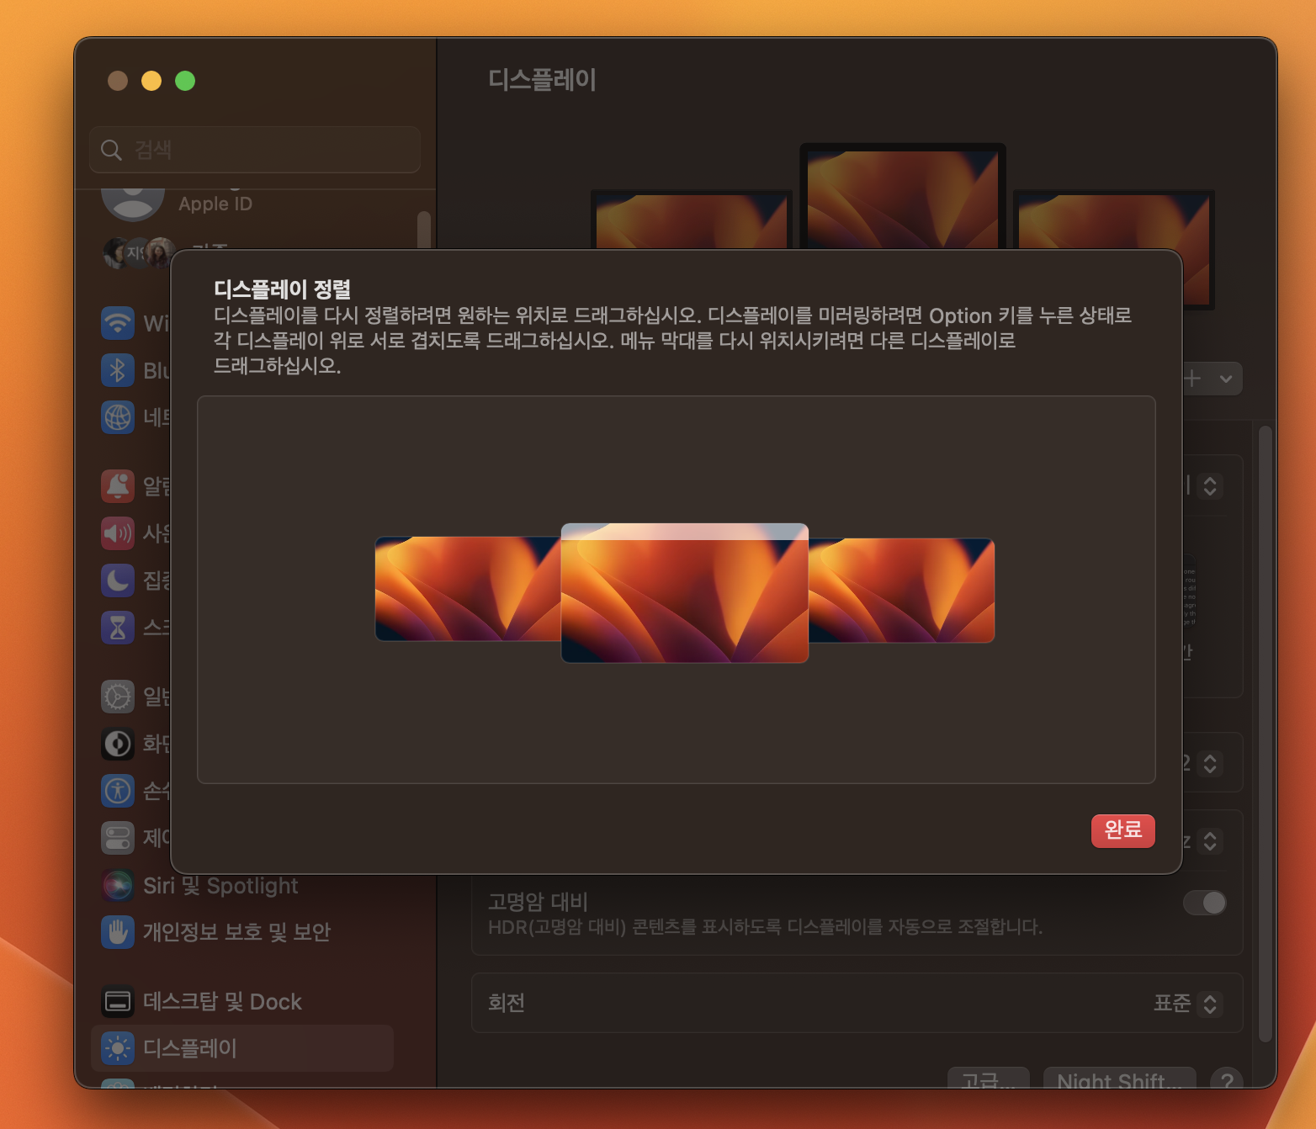Screen dimensions: 1316x1129
Task: Open the add-display chevron dropdown
Action: click(1225, 379)
